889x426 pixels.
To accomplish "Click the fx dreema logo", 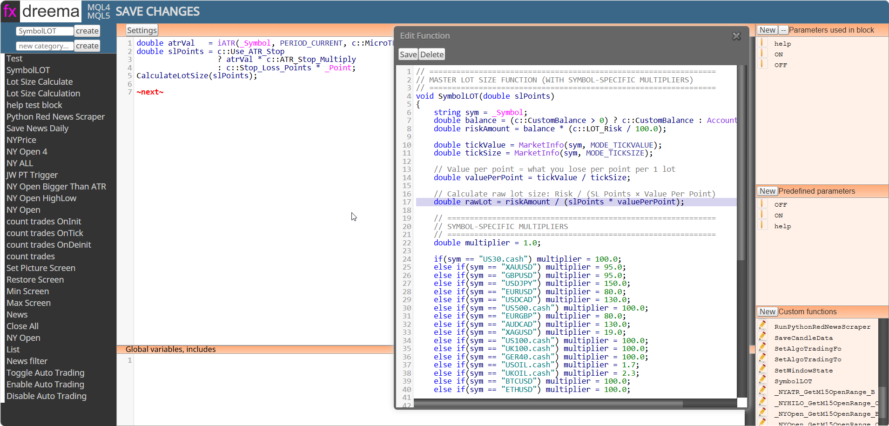I will [41, 11].
